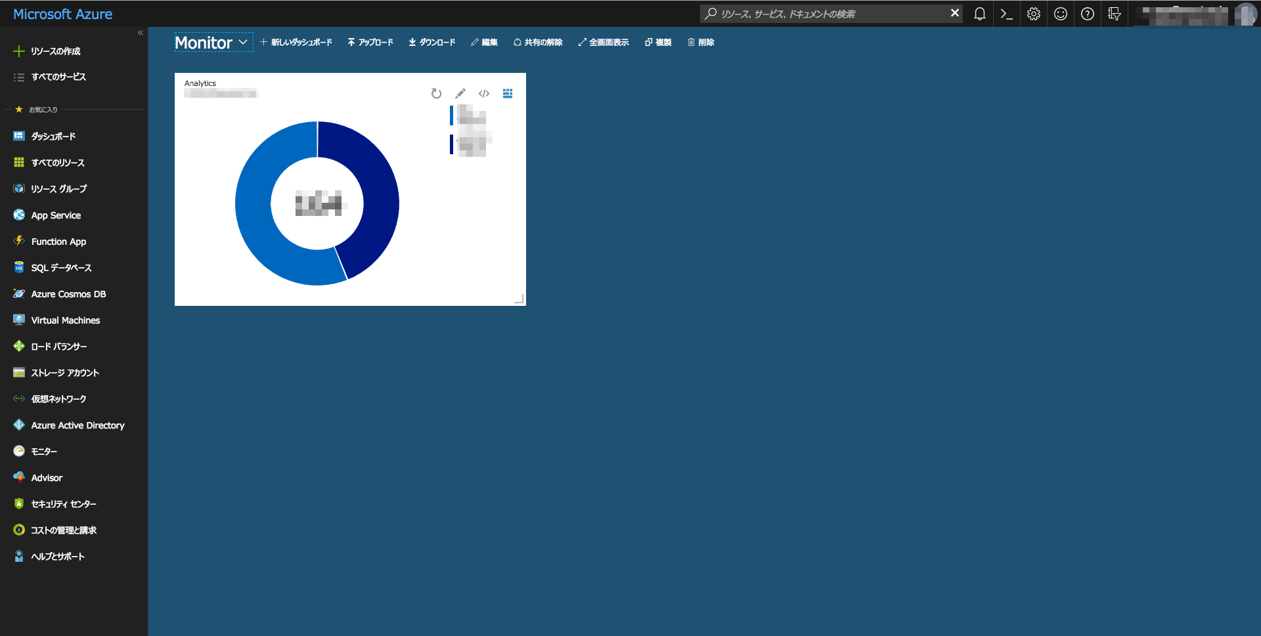Viewport: 1261px width, 636px height.
Task: Click the Azure Active Directory icon
Action: [x=19, y=425]
